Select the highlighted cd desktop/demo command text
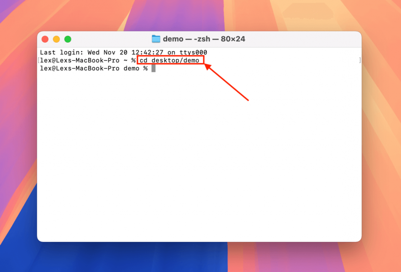The height and width of the screenshot is (272, 401). pos(170,60)
